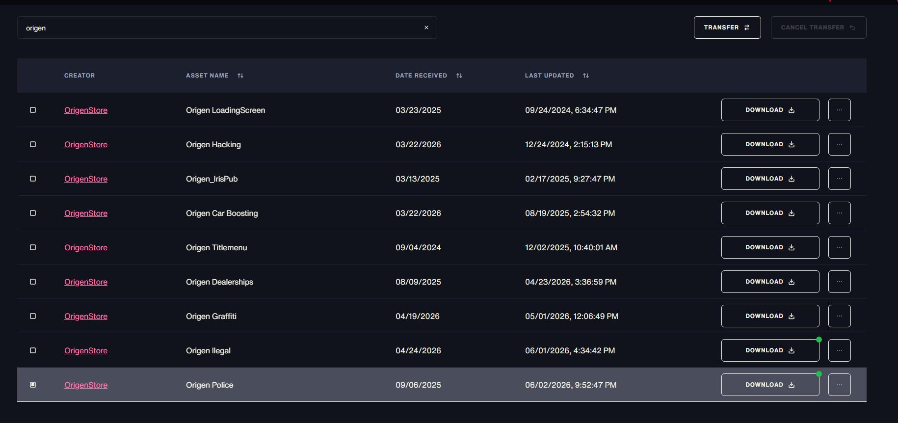Select the Origen Hacking checkbox

33,144
